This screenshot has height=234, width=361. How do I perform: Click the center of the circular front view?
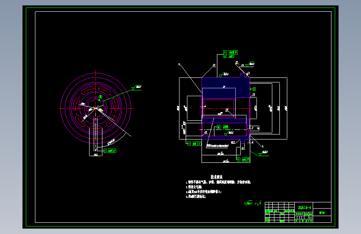[96, 108]
